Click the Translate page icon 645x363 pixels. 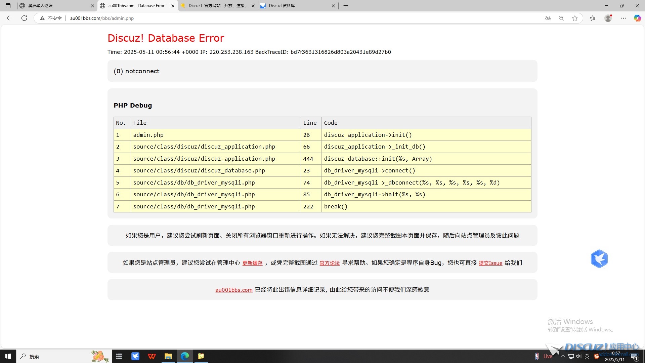(548, 18)
